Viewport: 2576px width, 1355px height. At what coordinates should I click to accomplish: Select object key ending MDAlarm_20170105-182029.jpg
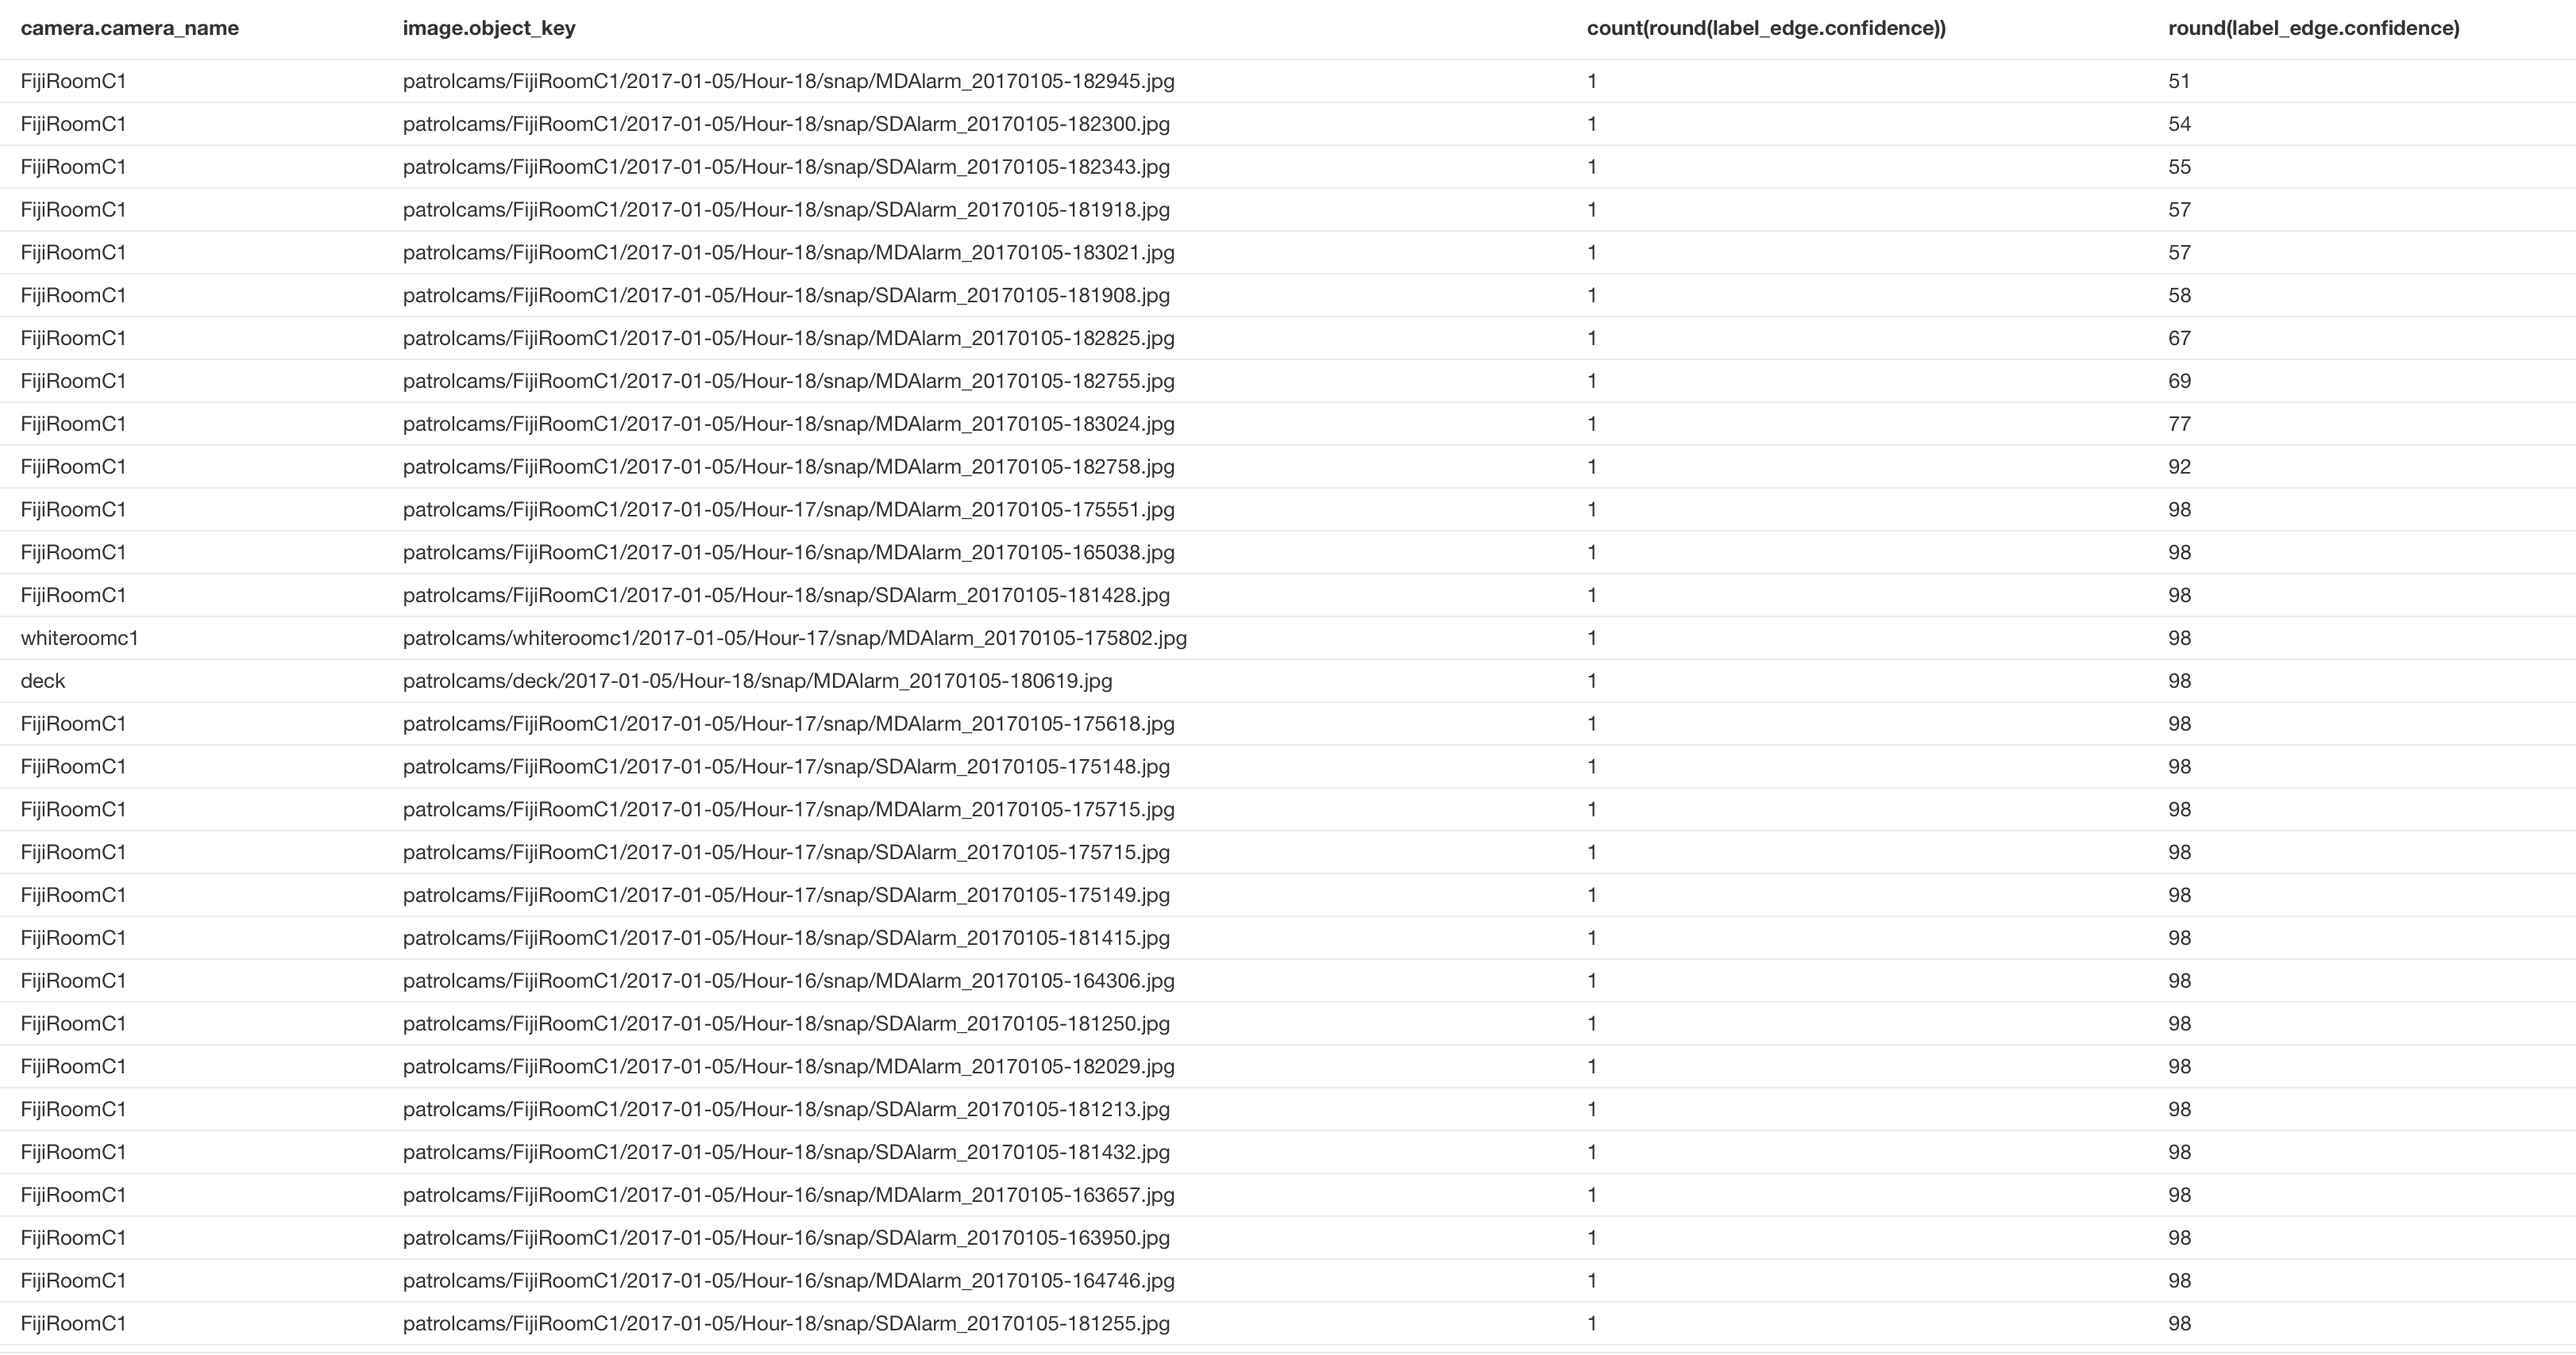(788, 1067)
